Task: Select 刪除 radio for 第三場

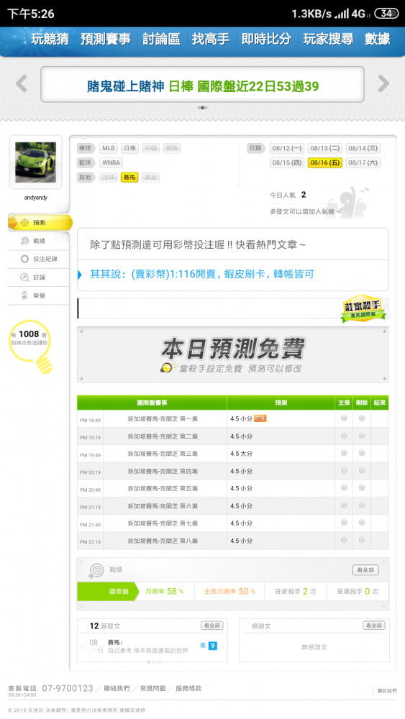Action: 362,453
